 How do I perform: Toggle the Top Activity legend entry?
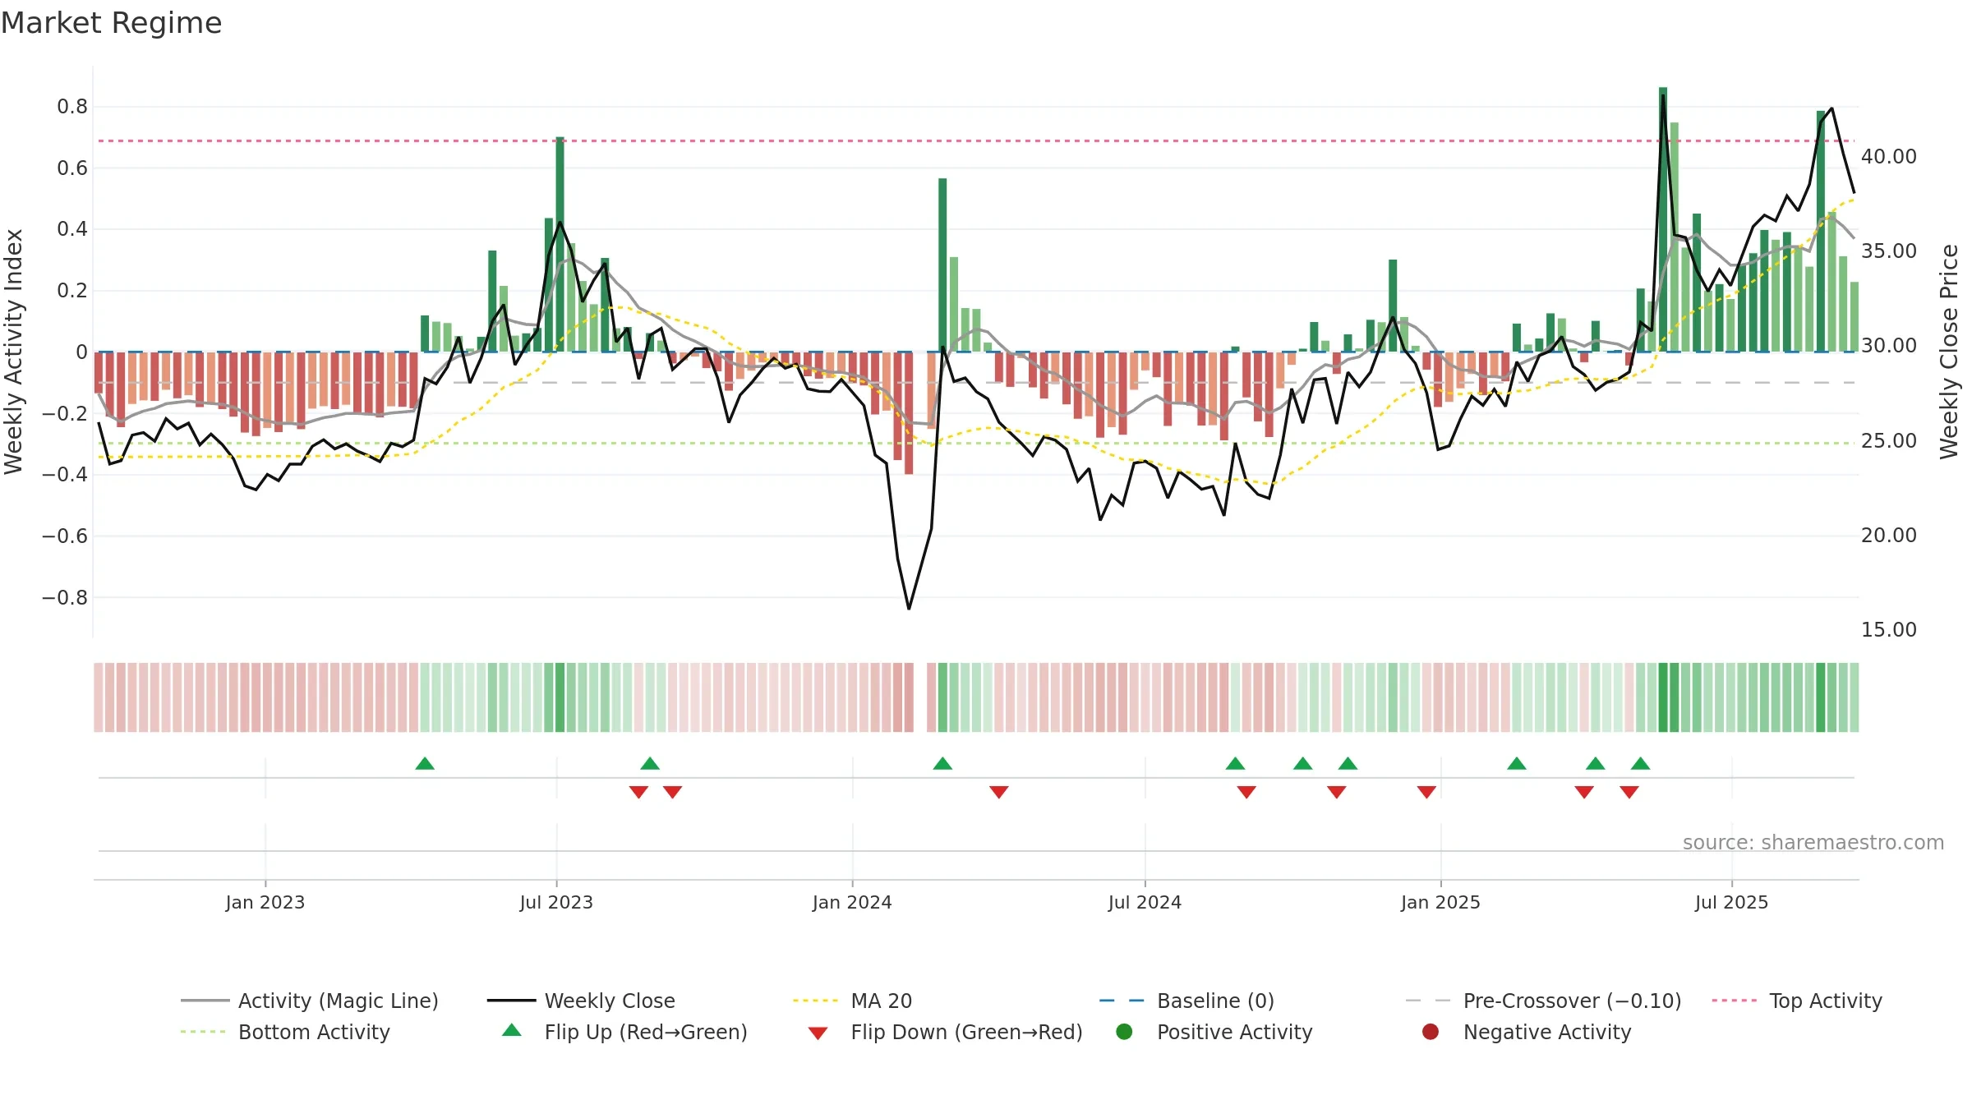coord(1797,1001)
